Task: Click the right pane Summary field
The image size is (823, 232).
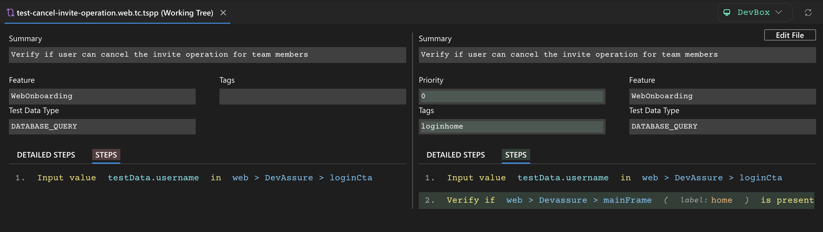Action: click(617, 55)
